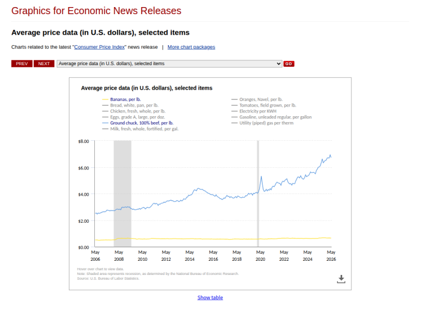Click the PREV chart button
This screenshot has width=424, height=326.
[x=22, y=64]
